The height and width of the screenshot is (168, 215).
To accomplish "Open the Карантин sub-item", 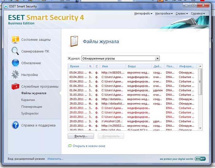I will 28,100.
